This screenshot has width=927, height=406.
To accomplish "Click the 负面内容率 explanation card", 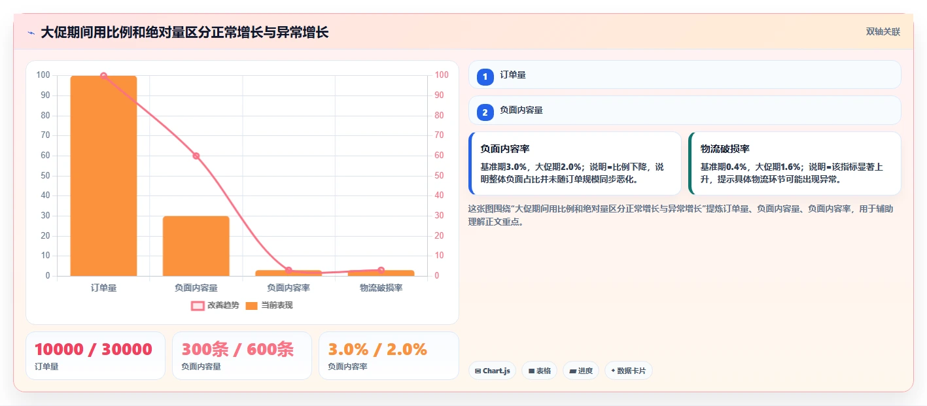I will click(575, 163).
